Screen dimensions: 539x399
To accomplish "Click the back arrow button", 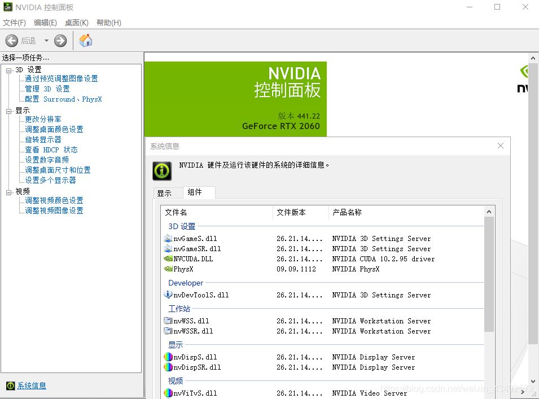I will tap(12, 41).
